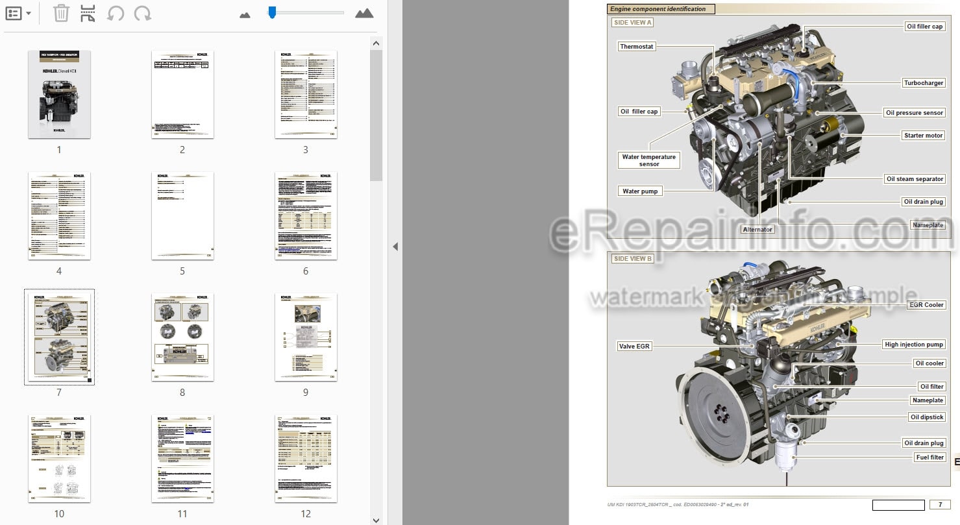Viewport: 960px width, 525px height.
Task: Collapse the thumbnail pane with left arrow
Action: [395, 247]
